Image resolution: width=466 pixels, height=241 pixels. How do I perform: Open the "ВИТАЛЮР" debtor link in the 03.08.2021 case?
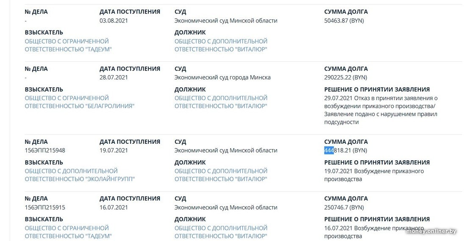tap(221, 45)
